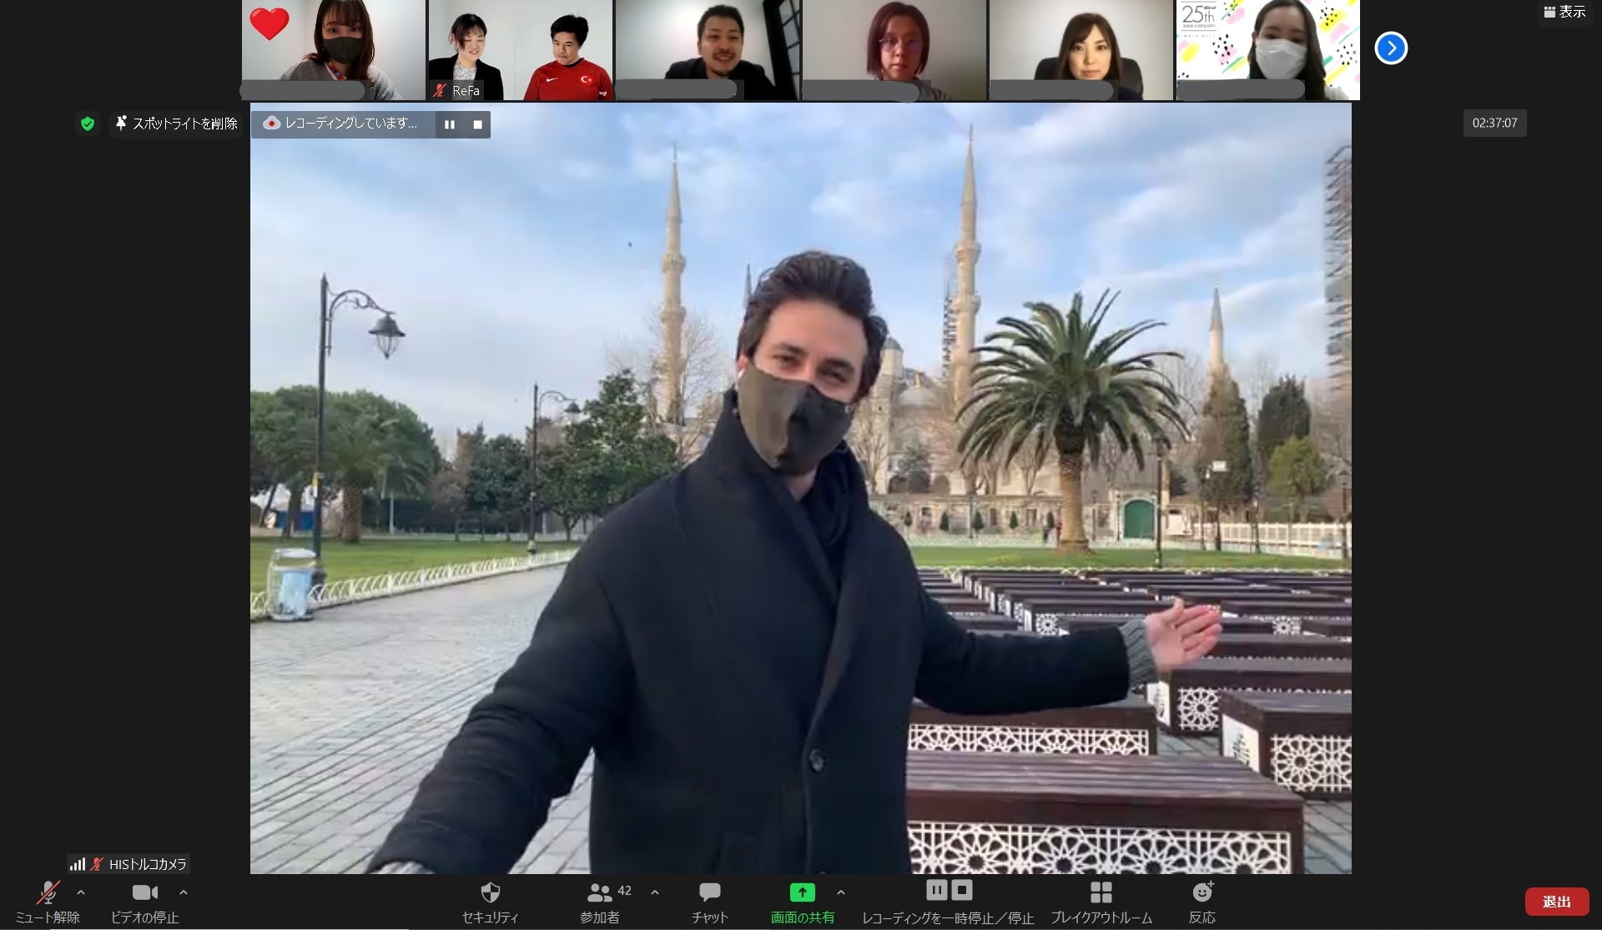
Task: Click the meeting timer 02:37:07
Action: tap(1494, 123)
